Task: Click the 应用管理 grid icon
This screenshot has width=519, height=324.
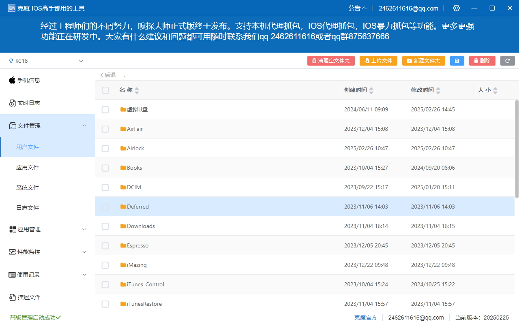Action: (x=13, y=229)
